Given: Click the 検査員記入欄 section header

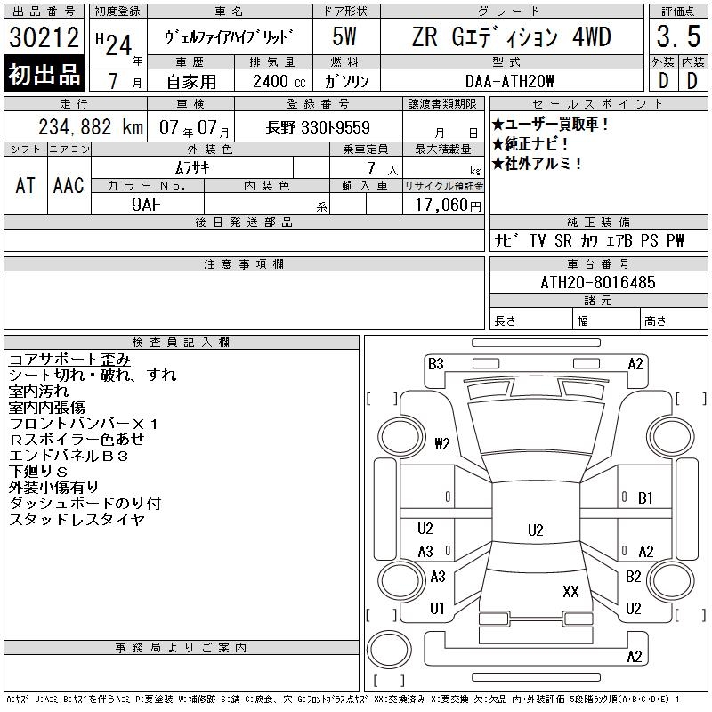Looking at the screenshot, I should pyautogui.click(x=181, y=342).
